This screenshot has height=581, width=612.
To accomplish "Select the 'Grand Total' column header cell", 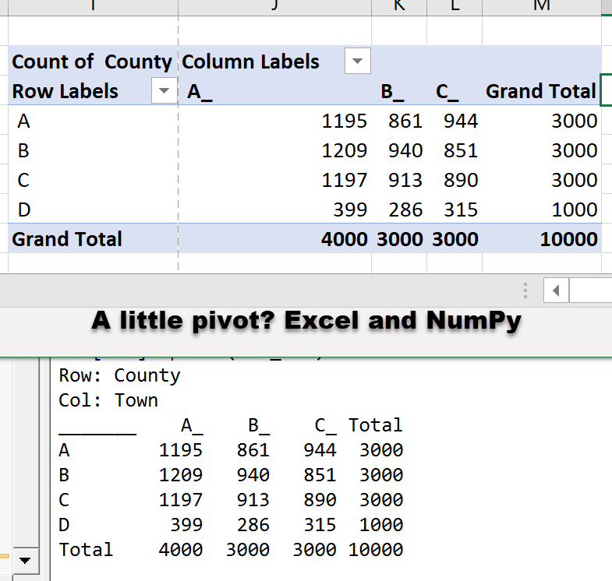I will [x=542, y=91].
